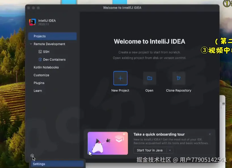Click the IntelliJ IDEA product name
The height and width of the screenshot is (168, 232).
[47, 20]
